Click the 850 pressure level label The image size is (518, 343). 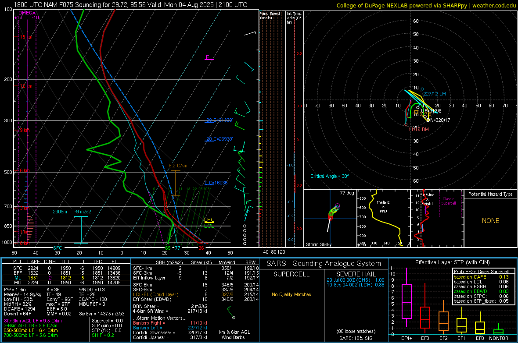pos(8,226)
